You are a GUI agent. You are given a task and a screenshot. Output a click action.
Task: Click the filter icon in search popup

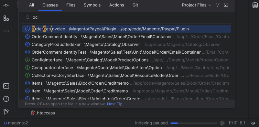218,5
